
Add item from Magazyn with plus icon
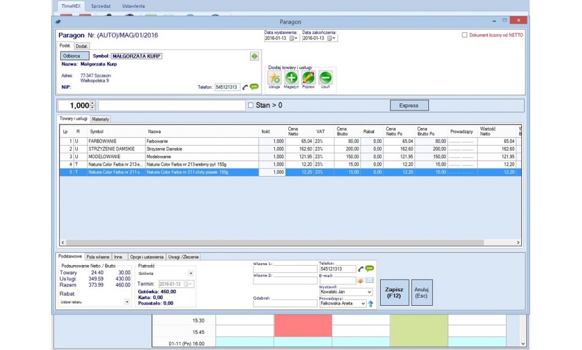[291, 78]
